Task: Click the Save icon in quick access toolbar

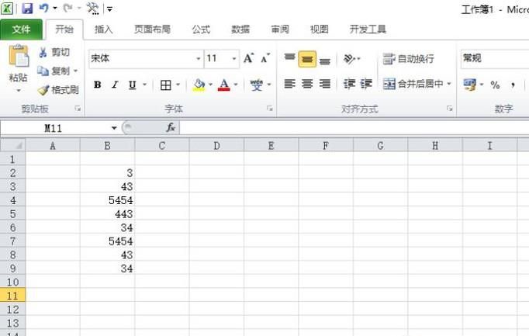Action: (x=27, y=8)
